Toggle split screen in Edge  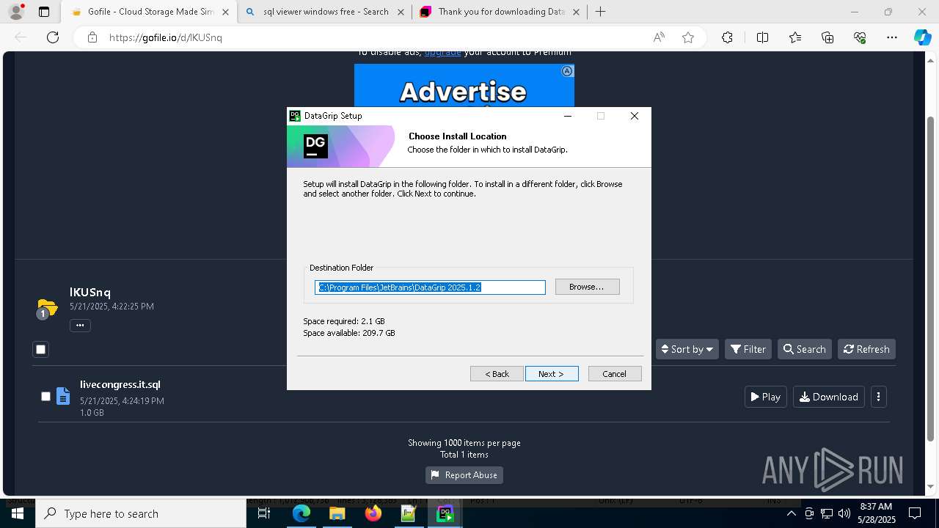pyautogui.click(x=762, y=37)
